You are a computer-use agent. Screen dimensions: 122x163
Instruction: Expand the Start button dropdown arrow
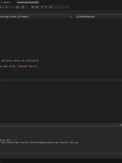point(3,7)
